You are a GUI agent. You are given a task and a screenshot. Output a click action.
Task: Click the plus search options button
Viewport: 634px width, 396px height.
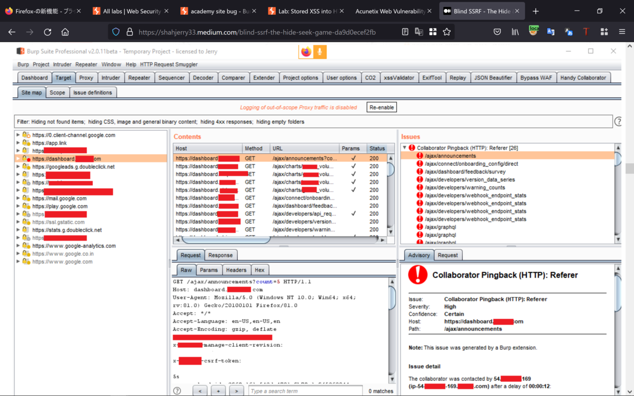tap(218, 391)
